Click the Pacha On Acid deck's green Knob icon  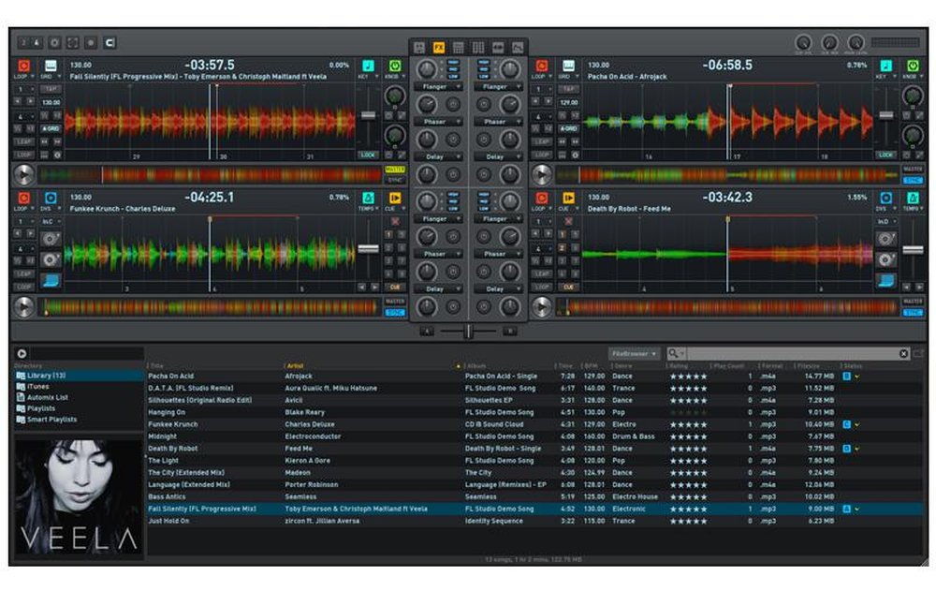point(913,66)
